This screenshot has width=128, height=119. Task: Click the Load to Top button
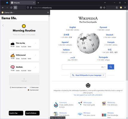pyautogui.click(x=16, y=113)
